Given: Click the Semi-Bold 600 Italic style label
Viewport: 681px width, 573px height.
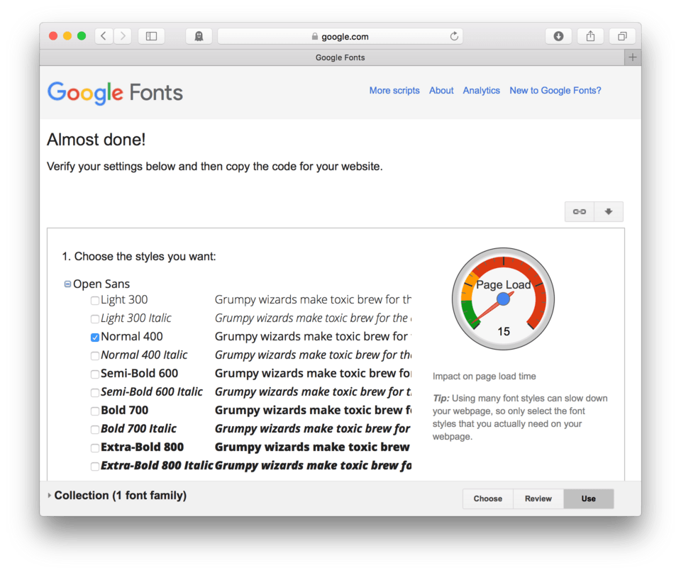Looking at the screenshot, I should click(152, 392).
